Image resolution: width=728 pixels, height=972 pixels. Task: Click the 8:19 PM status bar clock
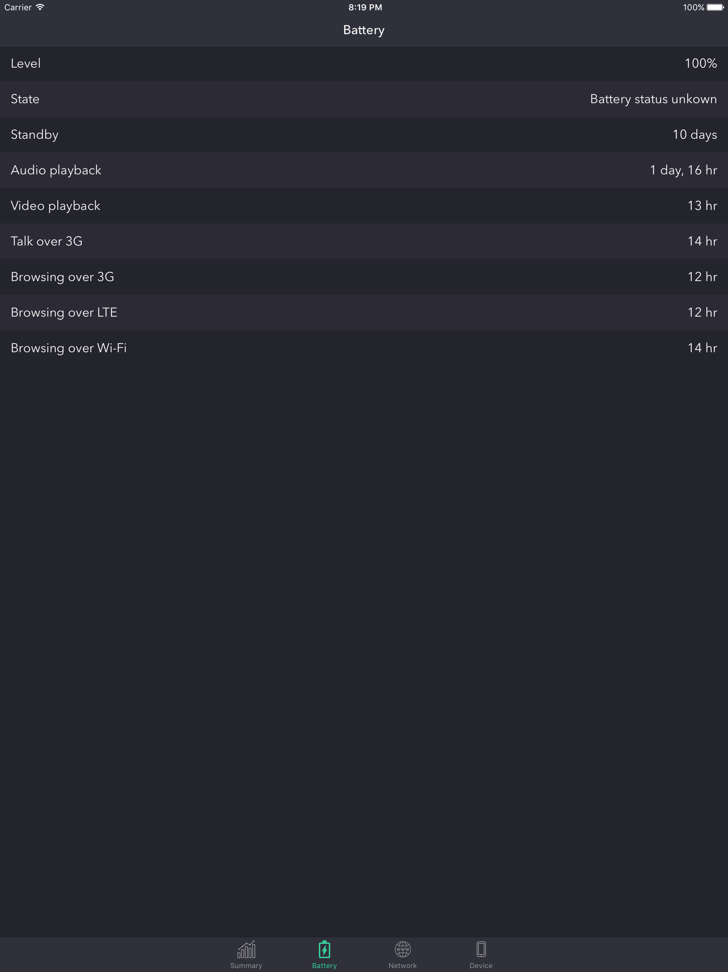[365, 7]
